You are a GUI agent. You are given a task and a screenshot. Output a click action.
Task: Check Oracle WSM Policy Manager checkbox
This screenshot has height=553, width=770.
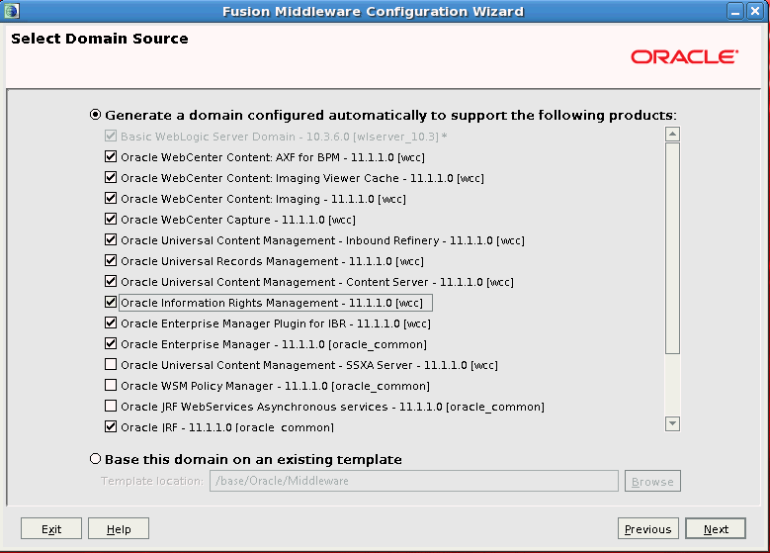tap(111, 385)
